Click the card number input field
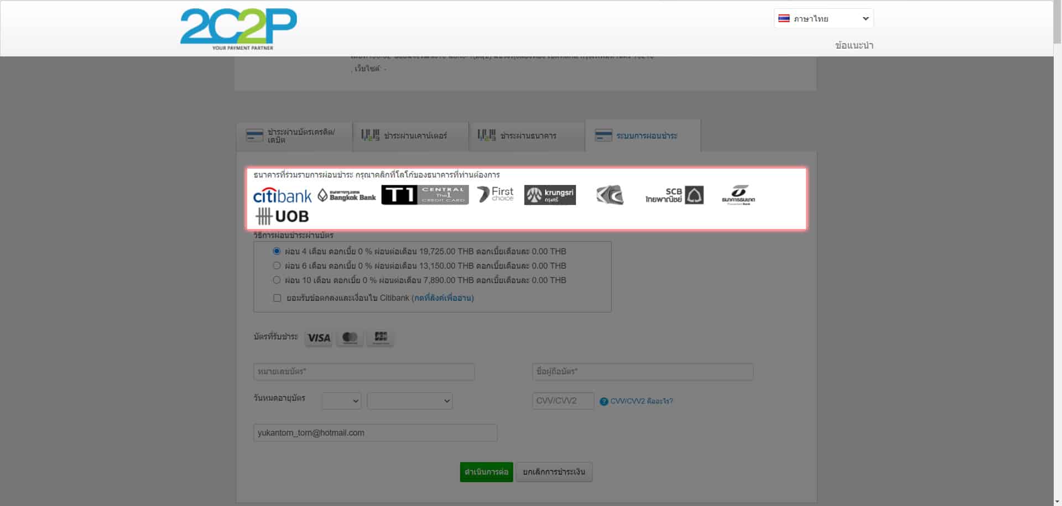This screenshot has height=506, width=1062. (364, 372)
